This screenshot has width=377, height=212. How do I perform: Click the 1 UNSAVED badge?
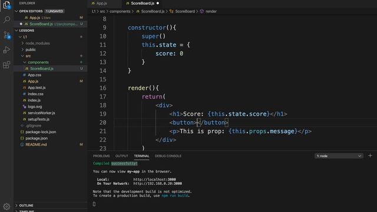point(54,11)
